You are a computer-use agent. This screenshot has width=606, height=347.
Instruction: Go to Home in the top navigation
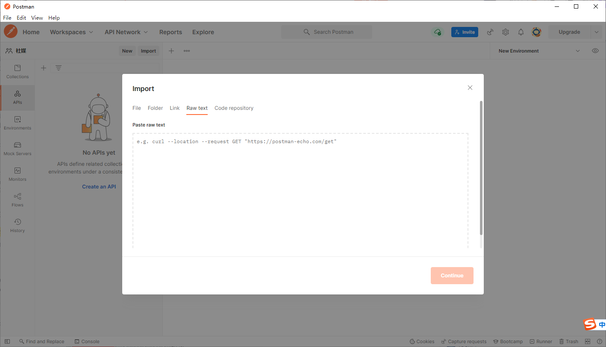click(x=31, y=32)
